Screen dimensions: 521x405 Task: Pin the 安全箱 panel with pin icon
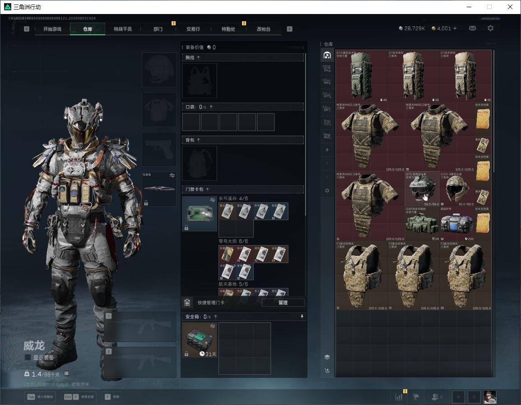point(302,316)
